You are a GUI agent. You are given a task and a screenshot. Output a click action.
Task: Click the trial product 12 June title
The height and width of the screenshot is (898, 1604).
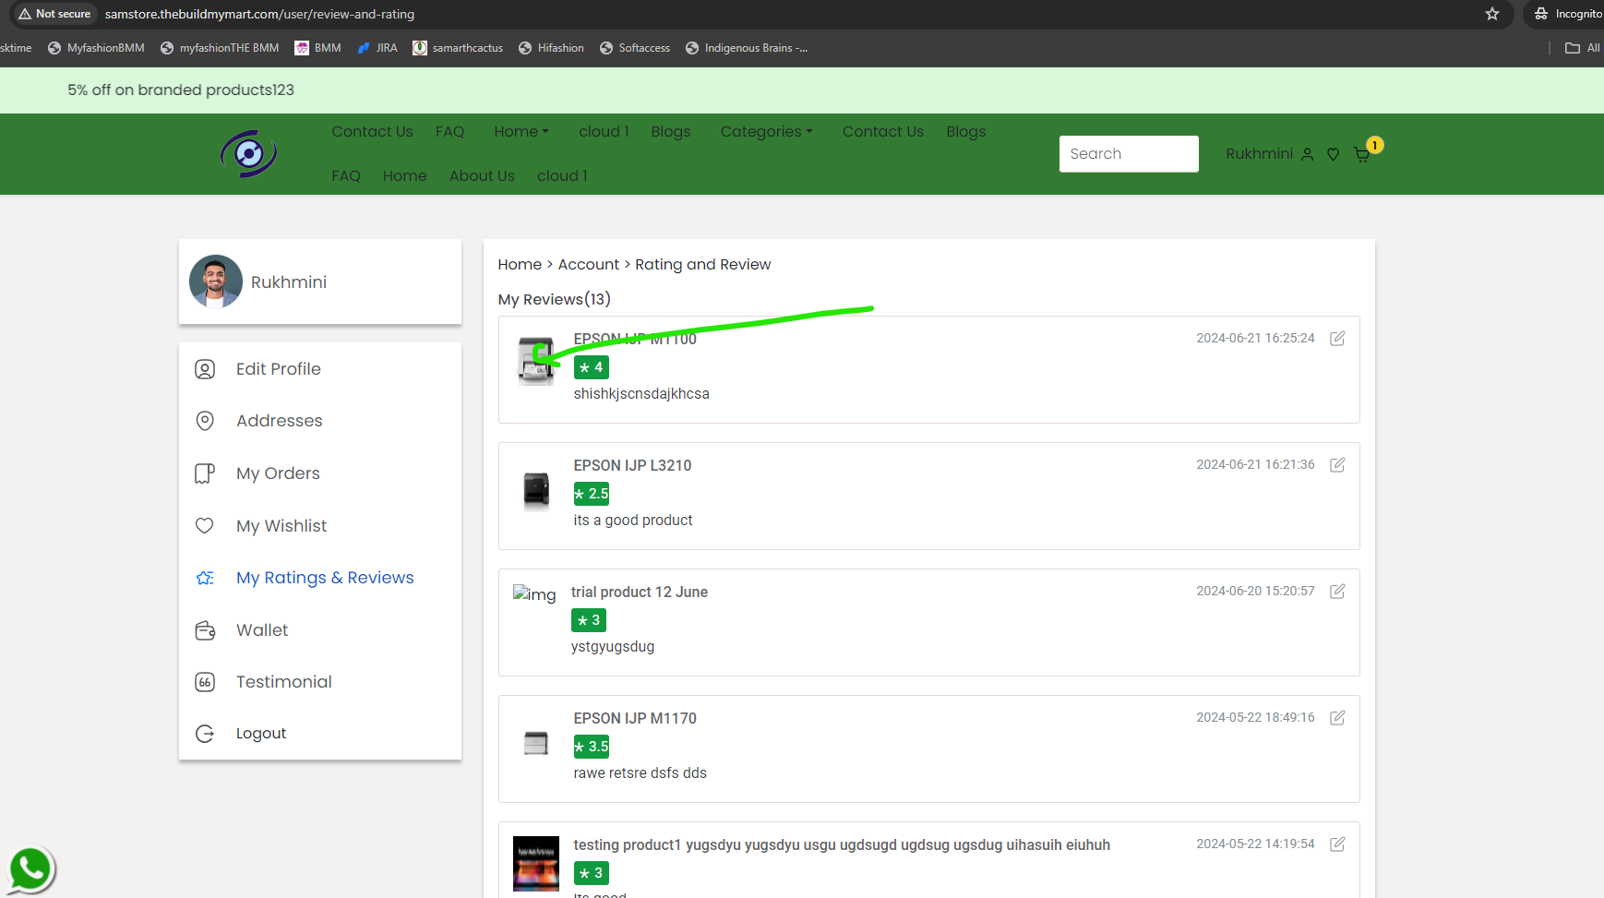(640, 593)
